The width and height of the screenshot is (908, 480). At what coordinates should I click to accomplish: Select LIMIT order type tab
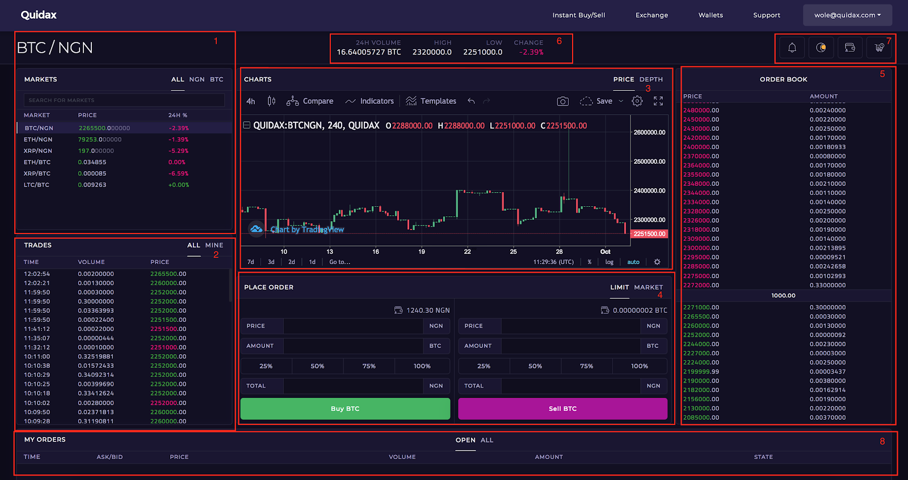tap(620, 287)
